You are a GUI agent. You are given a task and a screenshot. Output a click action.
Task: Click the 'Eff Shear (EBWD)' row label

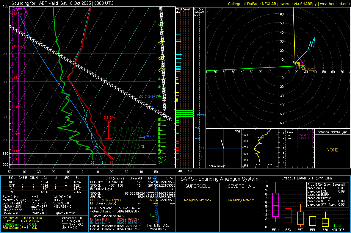pos(103,204)
